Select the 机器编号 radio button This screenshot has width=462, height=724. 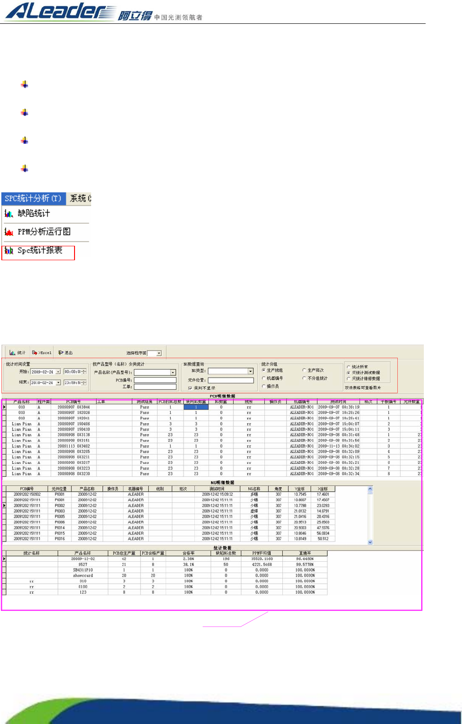(264, 378)
